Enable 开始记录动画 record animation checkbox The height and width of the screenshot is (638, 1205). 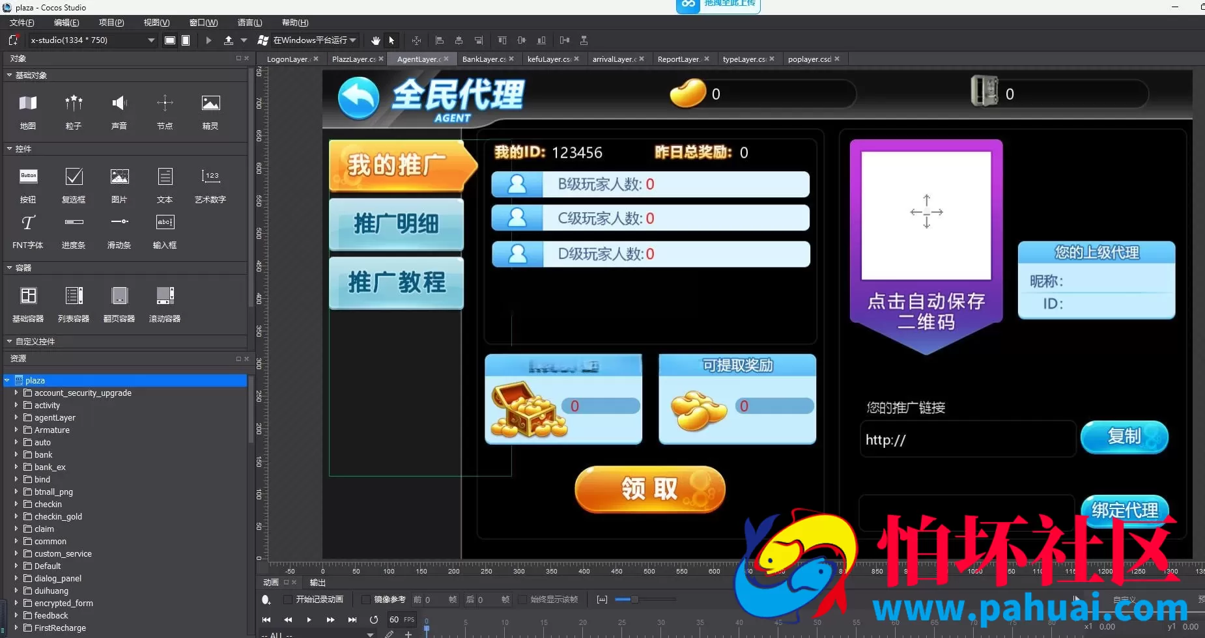(x=288, y=600)
